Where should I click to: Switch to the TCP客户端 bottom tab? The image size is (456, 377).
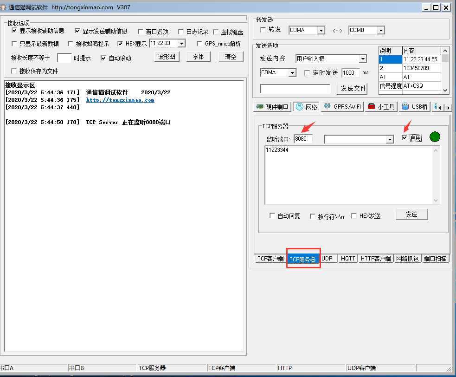tap(270, 259)
